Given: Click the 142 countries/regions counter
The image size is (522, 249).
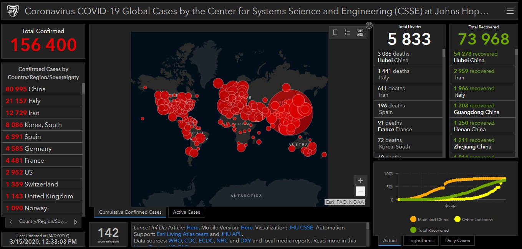Looking at the screenshot, I should point(108,234).
